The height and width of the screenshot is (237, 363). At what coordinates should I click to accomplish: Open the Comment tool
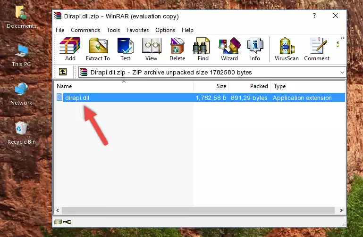(x=317, y=49)
